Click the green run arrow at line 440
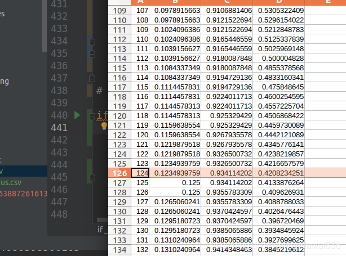Image resolution: width=346 pixels, height=256 pixels. pyautogui.click(x=77, y=115)
